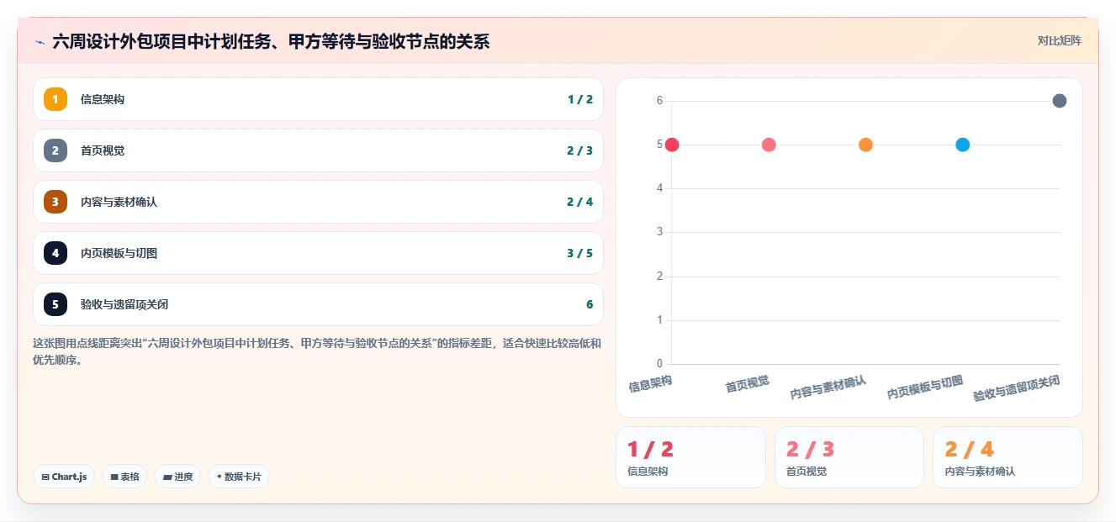Click the dark number 5 badge

coord(56,304)
